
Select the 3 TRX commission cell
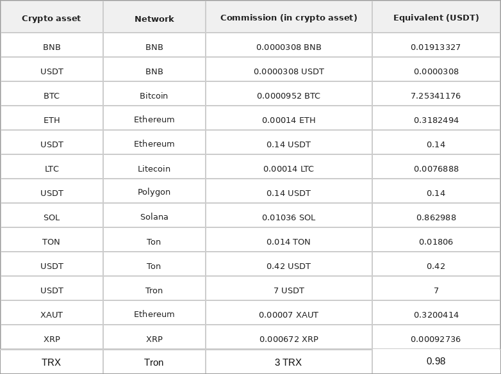(288, 362)
